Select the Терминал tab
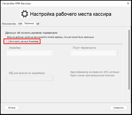132x115 pixels. point(29,23)
